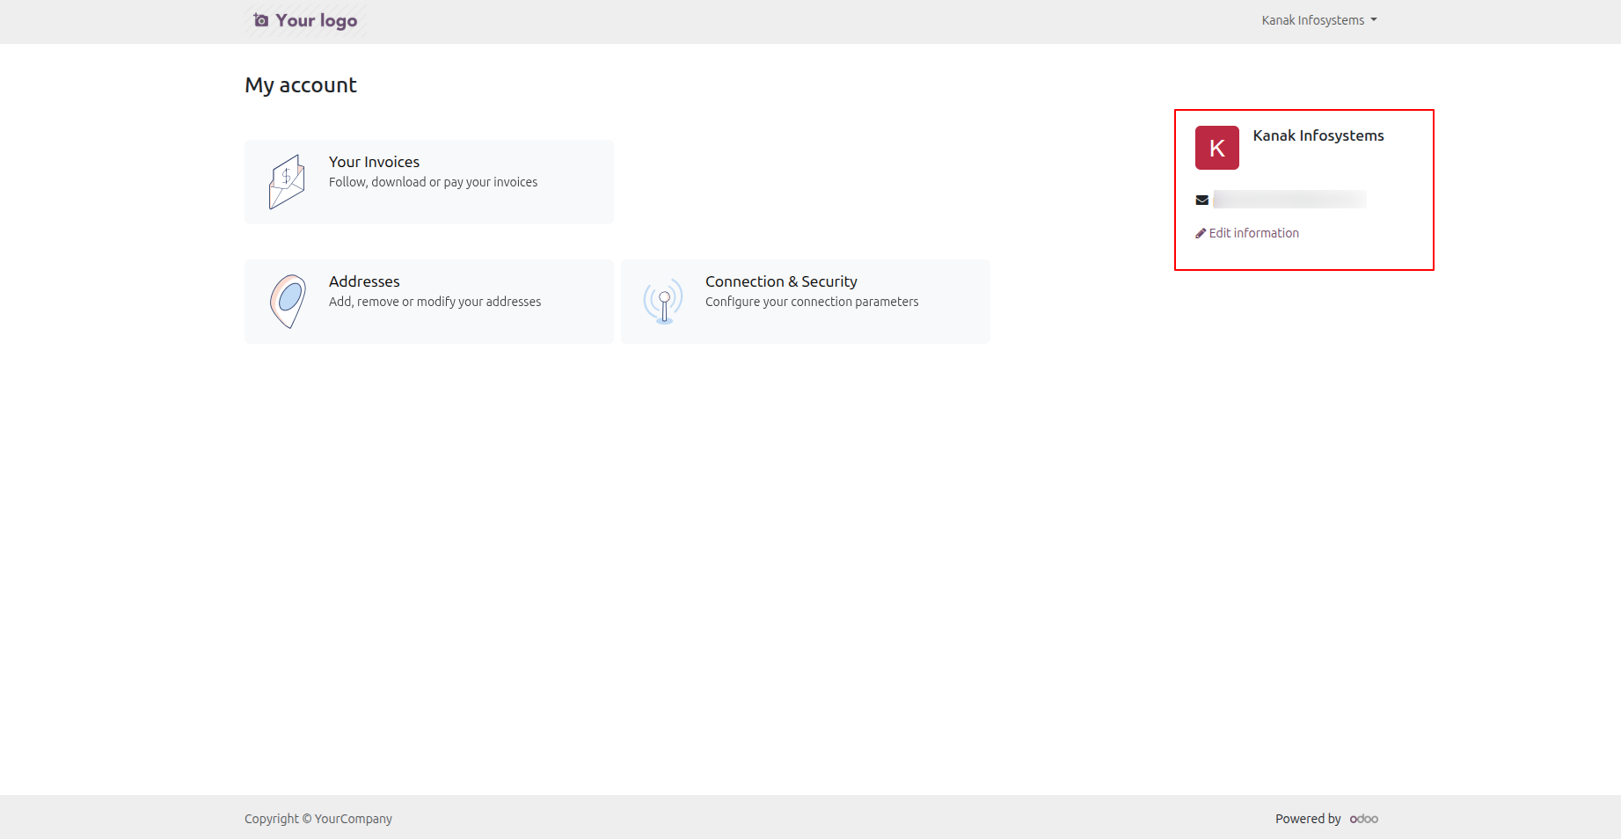Click the email envelope icon

point(1202,201)
